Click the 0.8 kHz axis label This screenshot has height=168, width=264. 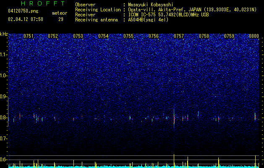4,118
